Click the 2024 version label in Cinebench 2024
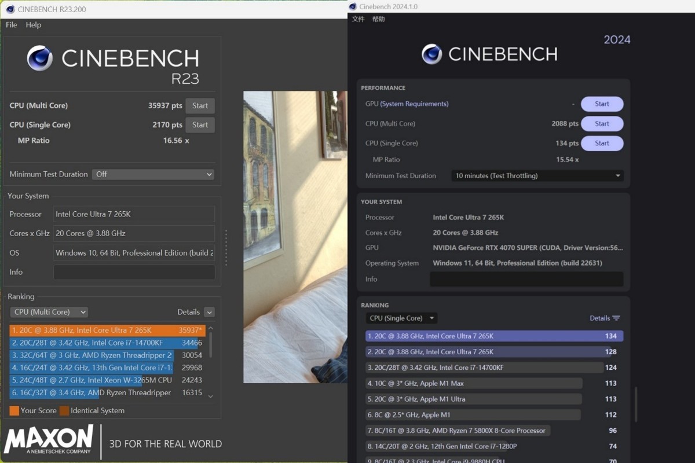This screenshot has width=695, height=463. [617, 40]
